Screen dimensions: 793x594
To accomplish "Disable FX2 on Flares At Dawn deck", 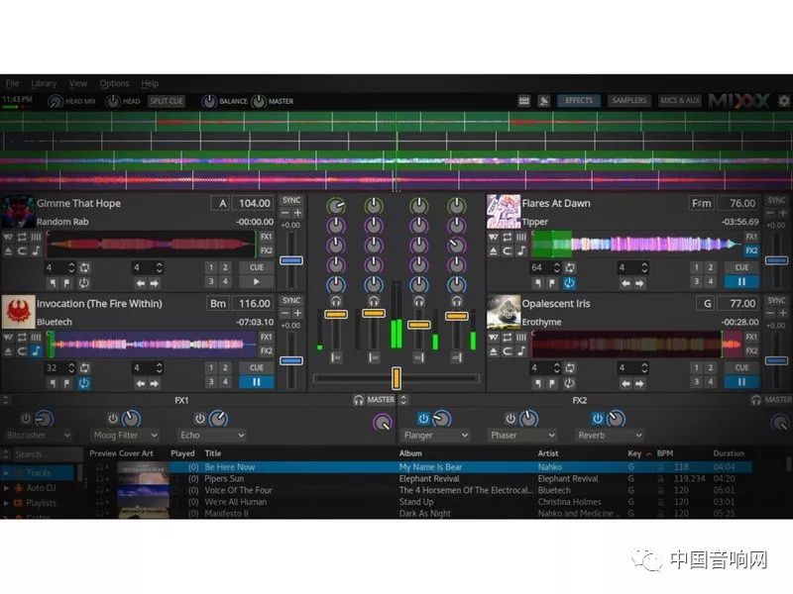I will click(751, 250).
